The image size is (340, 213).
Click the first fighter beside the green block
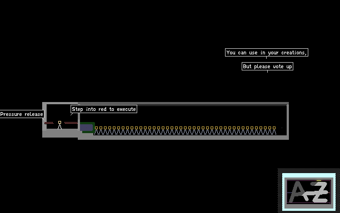(96, 131)
